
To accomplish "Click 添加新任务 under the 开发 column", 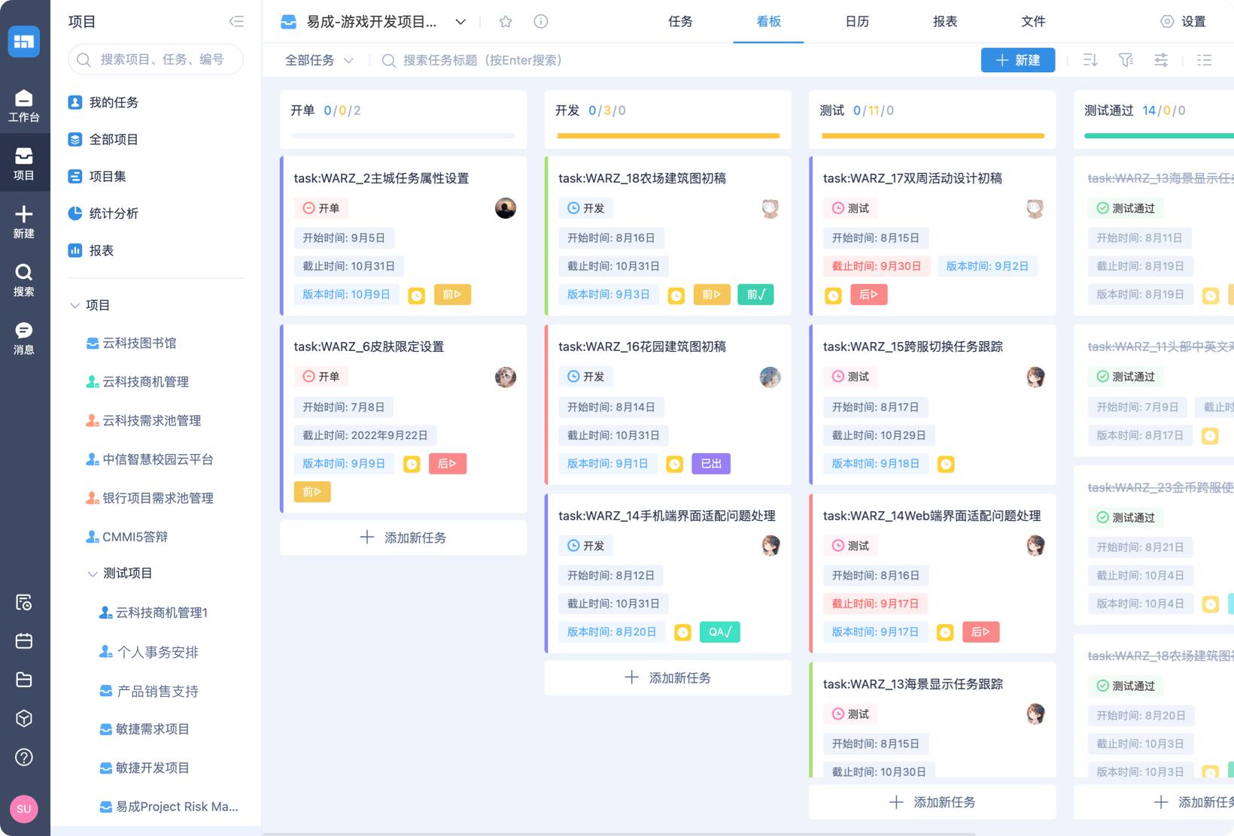I will (667, 677).
